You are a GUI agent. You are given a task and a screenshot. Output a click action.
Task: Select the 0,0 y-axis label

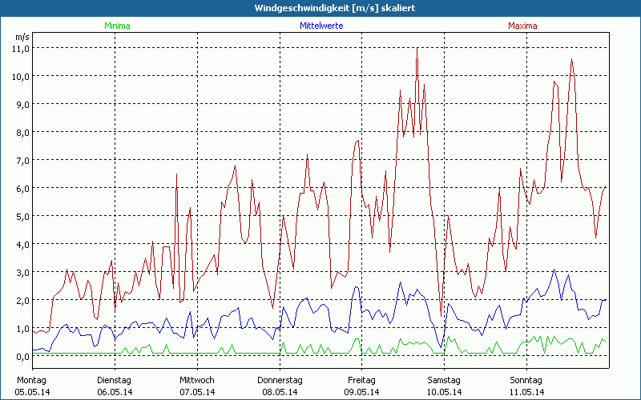click(x=22, y=356)
